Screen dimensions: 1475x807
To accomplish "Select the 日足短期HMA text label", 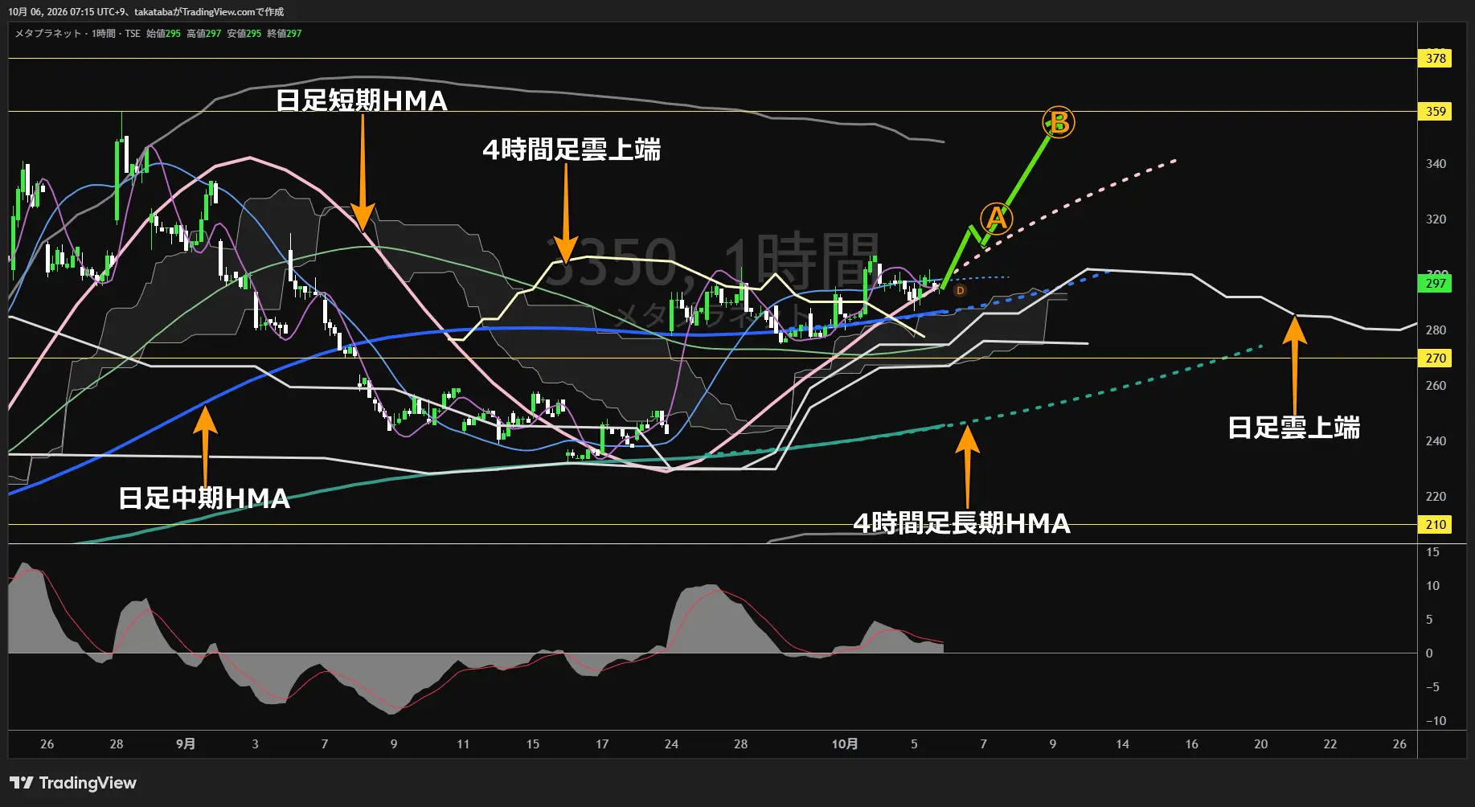I will pyautogui.click(x=362, y=100).
